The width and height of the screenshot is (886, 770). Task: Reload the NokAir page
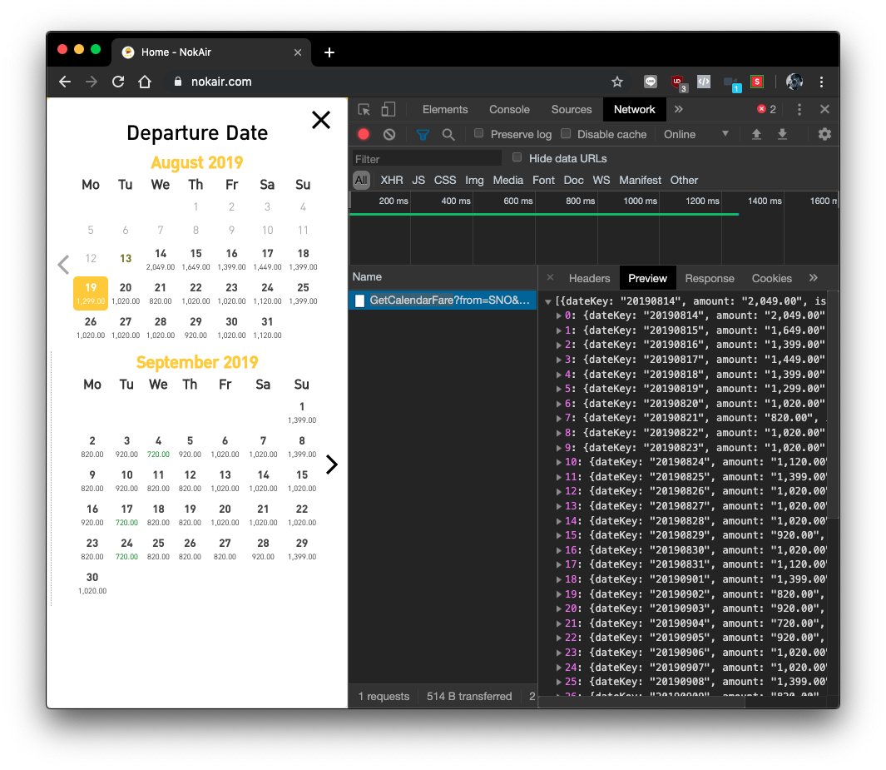click(x=118, y=82)
